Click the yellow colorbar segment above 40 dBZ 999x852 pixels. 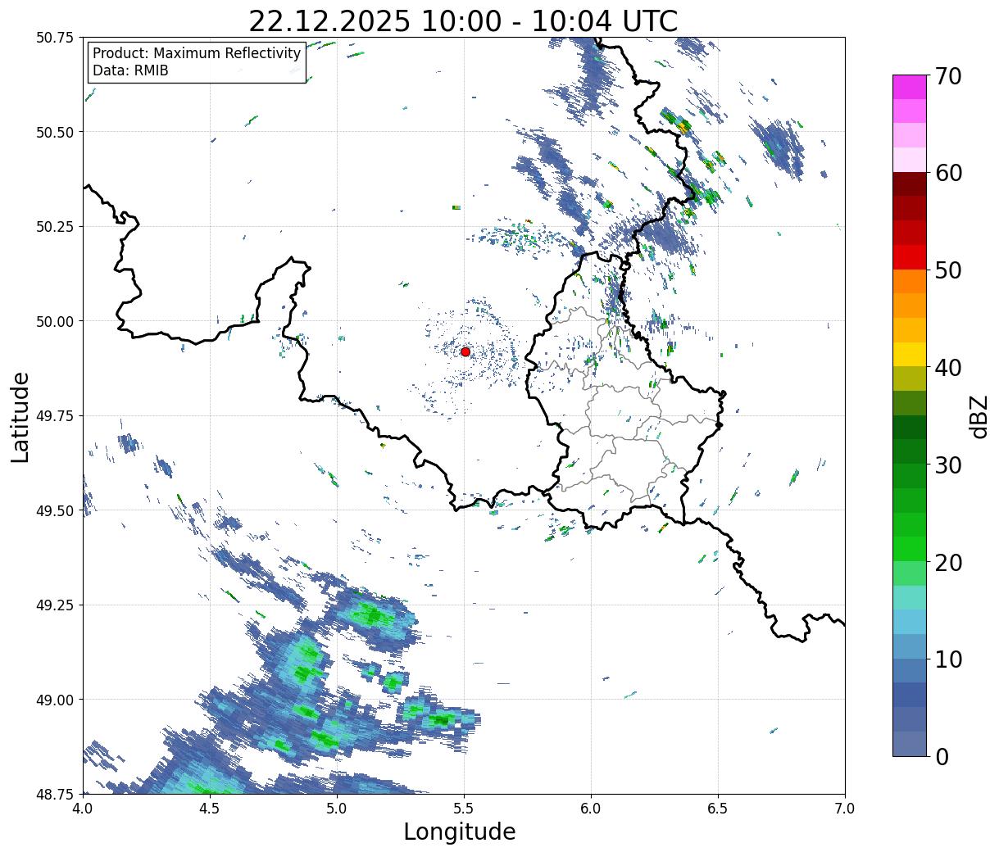click(x=910, y=354)
